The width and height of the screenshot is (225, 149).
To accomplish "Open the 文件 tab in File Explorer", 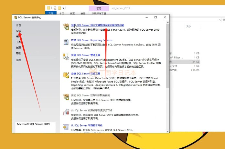I will 51,14.
